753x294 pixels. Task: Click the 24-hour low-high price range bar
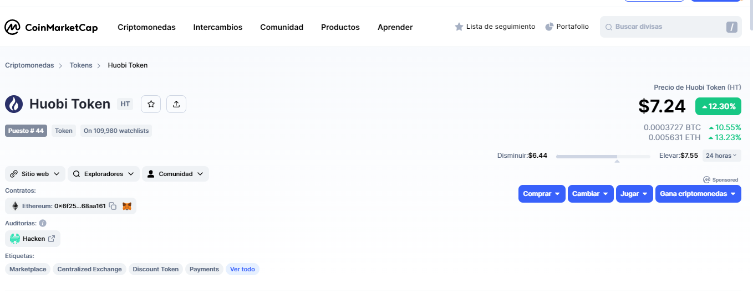[x=603, y=157]
